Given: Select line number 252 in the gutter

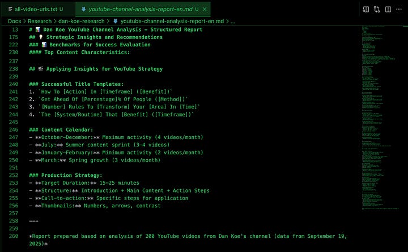Looking at the screenshot, I should coord(14,175).
